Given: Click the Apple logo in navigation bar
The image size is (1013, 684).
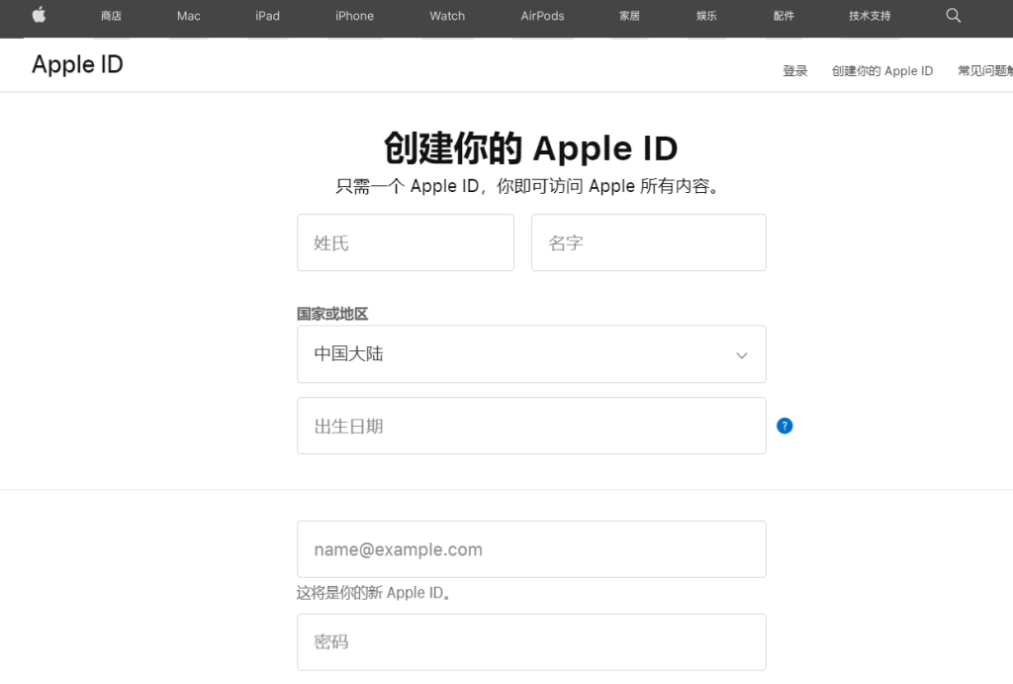Looking at the screenshot, I should 39,16.
